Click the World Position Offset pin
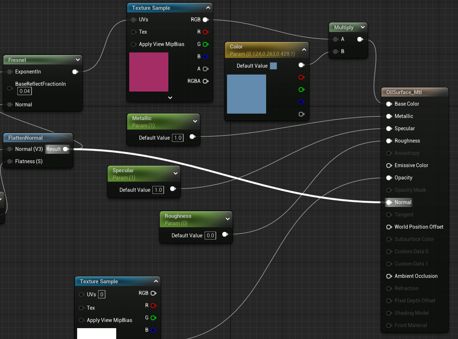This screenshot has height=339, width=458. click(389, 227)
